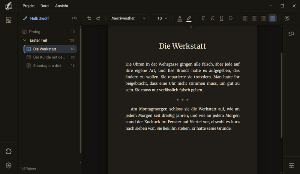Select justified text alignment

(273, 18)
